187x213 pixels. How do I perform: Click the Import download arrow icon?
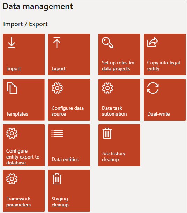[x=12, y=43]
